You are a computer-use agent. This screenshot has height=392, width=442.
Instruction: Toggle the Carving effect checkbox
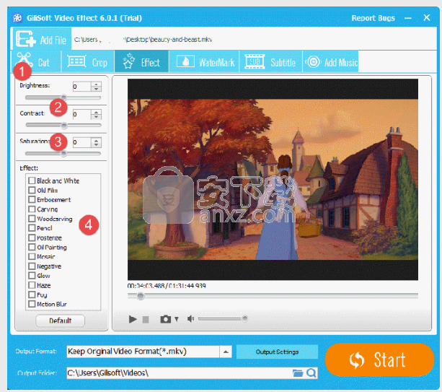32,209
